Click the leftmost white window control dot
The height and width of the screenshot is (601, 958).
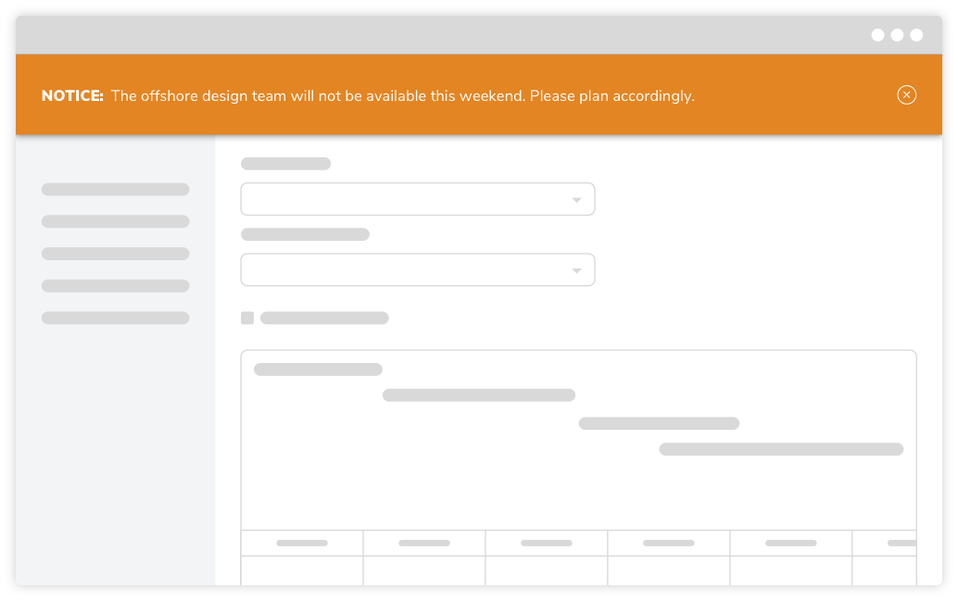pos(877,35)
